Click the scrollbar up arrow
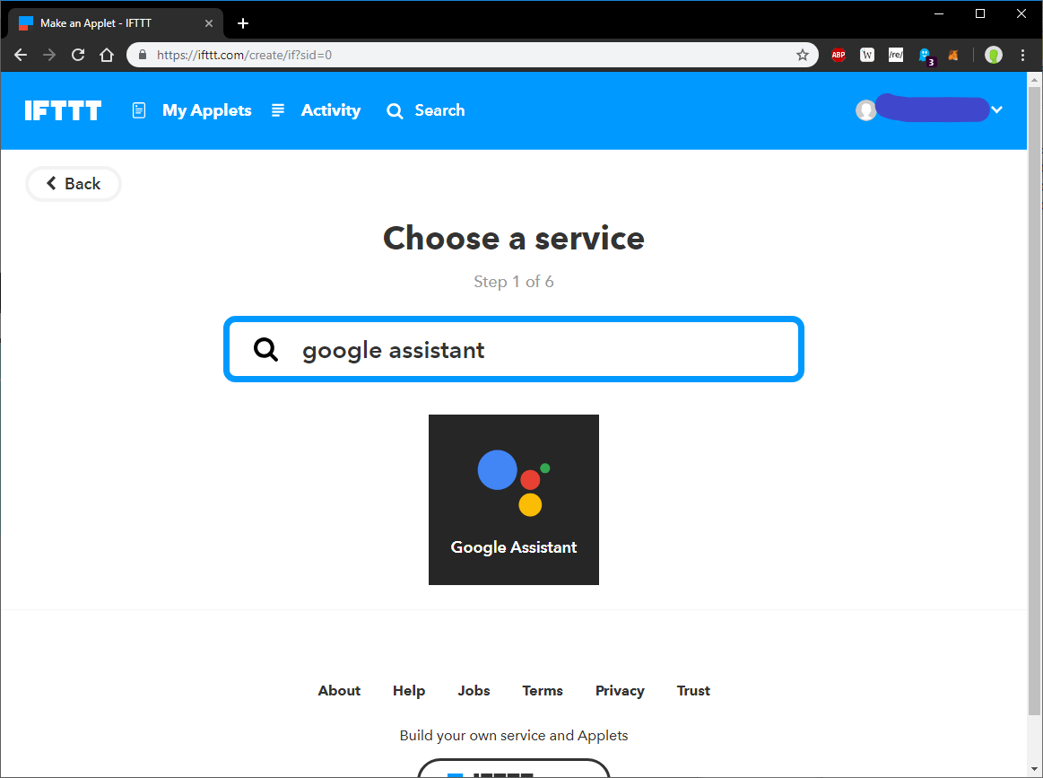This screenshot has width=1043, height=778. click(1034, 79)
